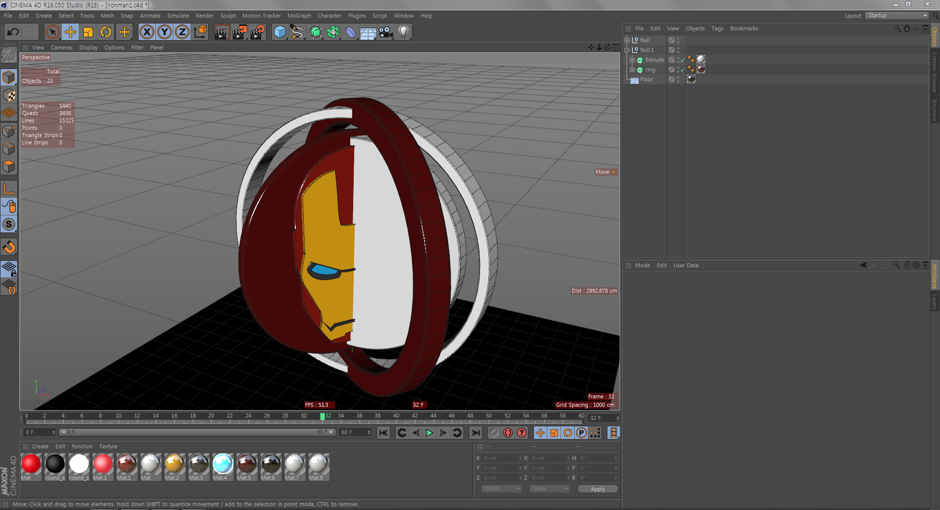Open the Object Manager Tags menu
The height and width of the screenshot is (510, 940).
click(x=717, y=28)
